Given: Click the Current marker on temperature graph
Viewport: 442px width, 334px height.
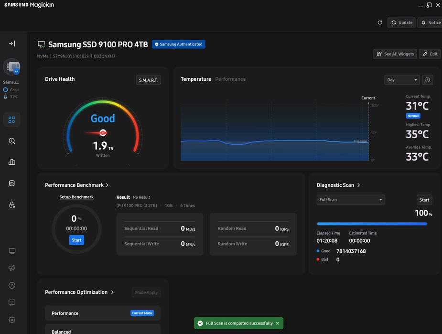Looking at the screenshot, I should [368, 98].
